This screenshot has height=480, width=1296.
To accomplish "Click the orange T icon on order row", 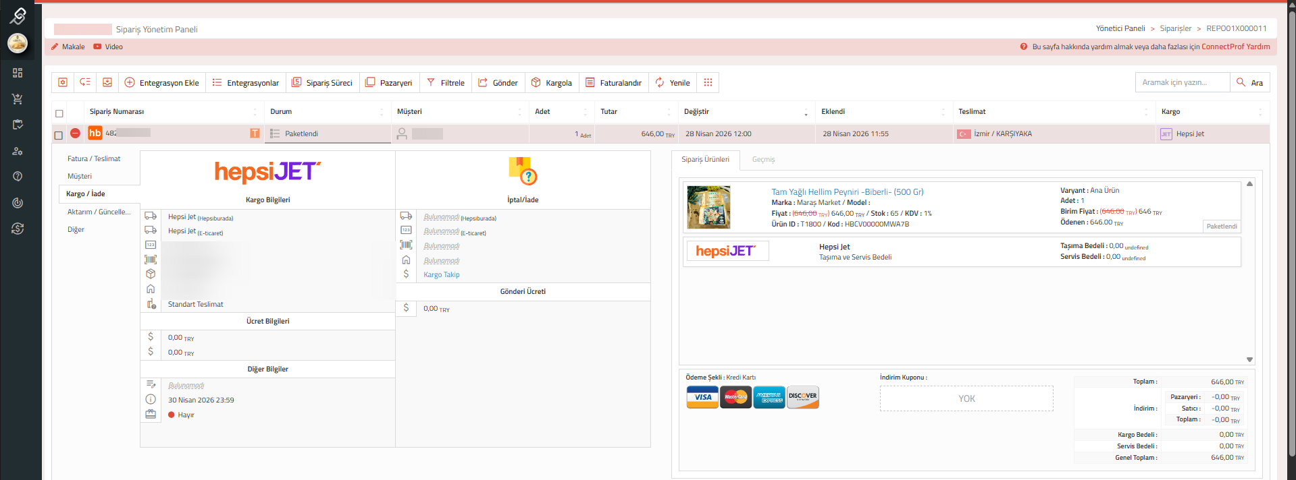I will (x=255, y=133).
